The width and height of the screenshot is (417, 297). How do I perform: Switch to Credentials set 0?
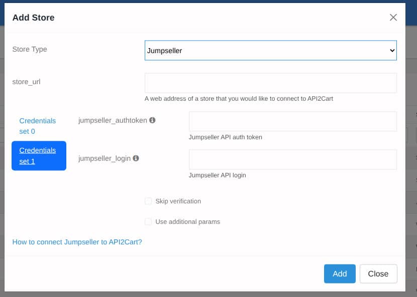click(x=37, y=126)
